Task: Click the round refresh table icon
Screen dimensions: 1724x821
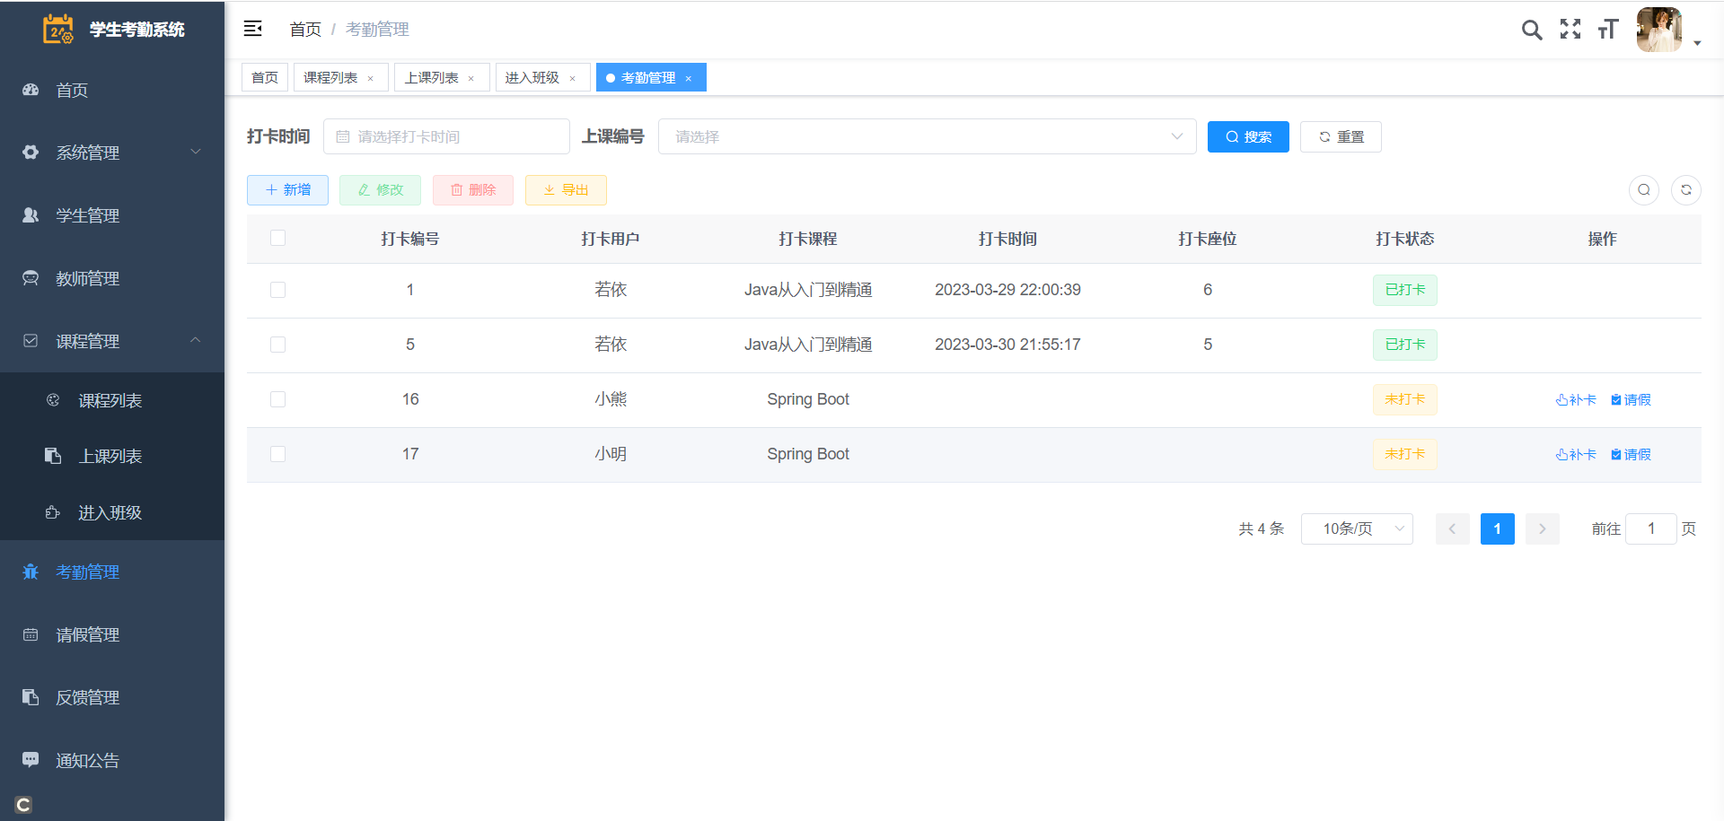Action: (1686, 189)
